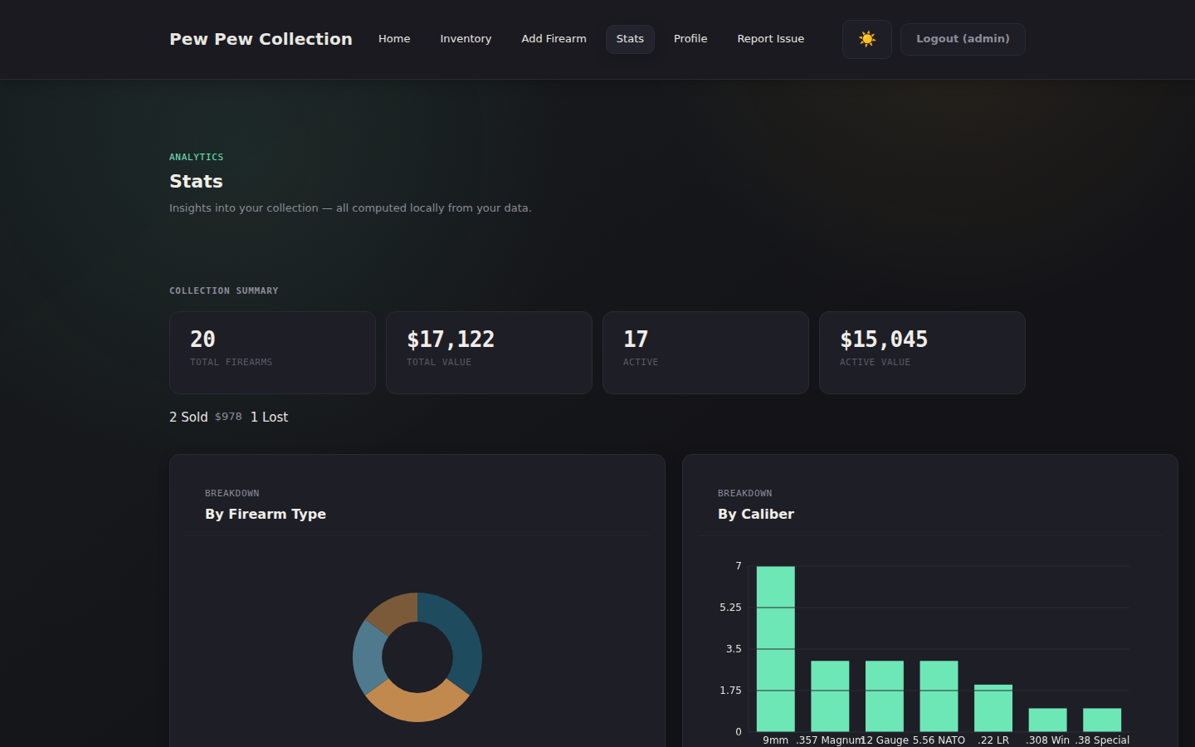Click the 17 Active card
Viewport: 1195px width, 747px height.
705,353
